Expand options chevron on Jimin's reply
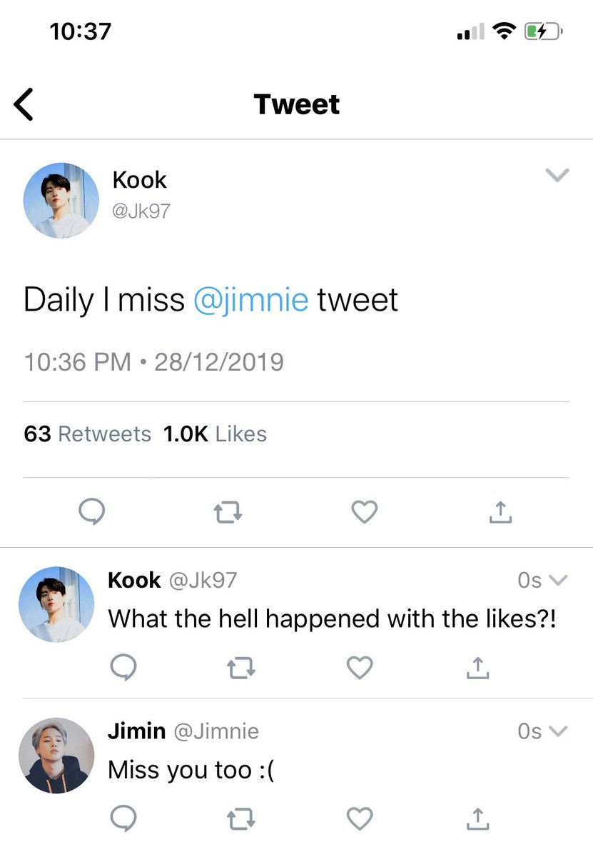The image size is (593, 857). point(559,731)
